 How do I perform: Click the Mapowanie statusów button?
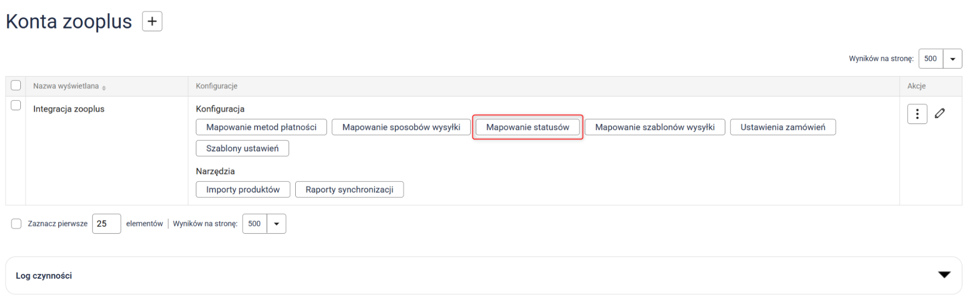[x=527, y=127]
